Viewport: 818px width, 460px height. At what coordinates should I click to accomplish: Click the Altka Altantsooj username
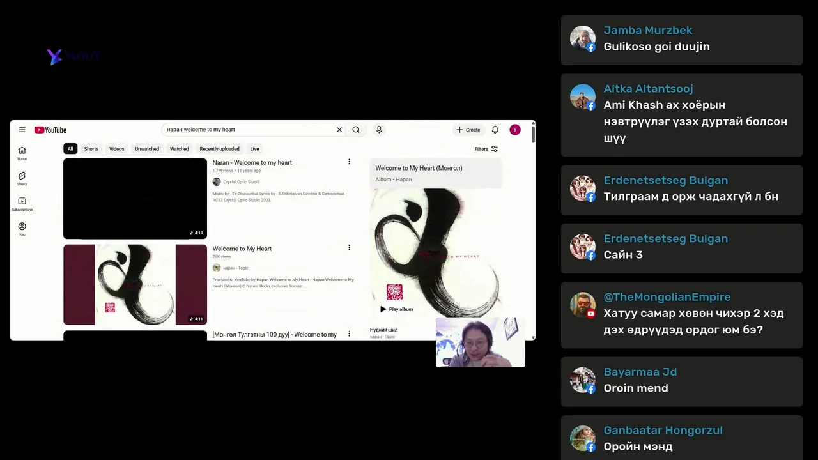[649, 89]
